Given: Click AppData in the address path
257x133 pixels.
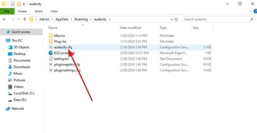Looking at the screenshot, I should click(x=62, y=19).
